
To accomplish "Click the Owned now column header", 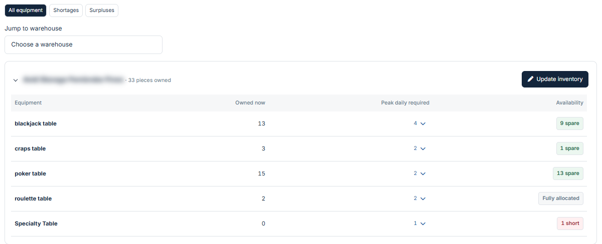I will click(x=250, y=102).
